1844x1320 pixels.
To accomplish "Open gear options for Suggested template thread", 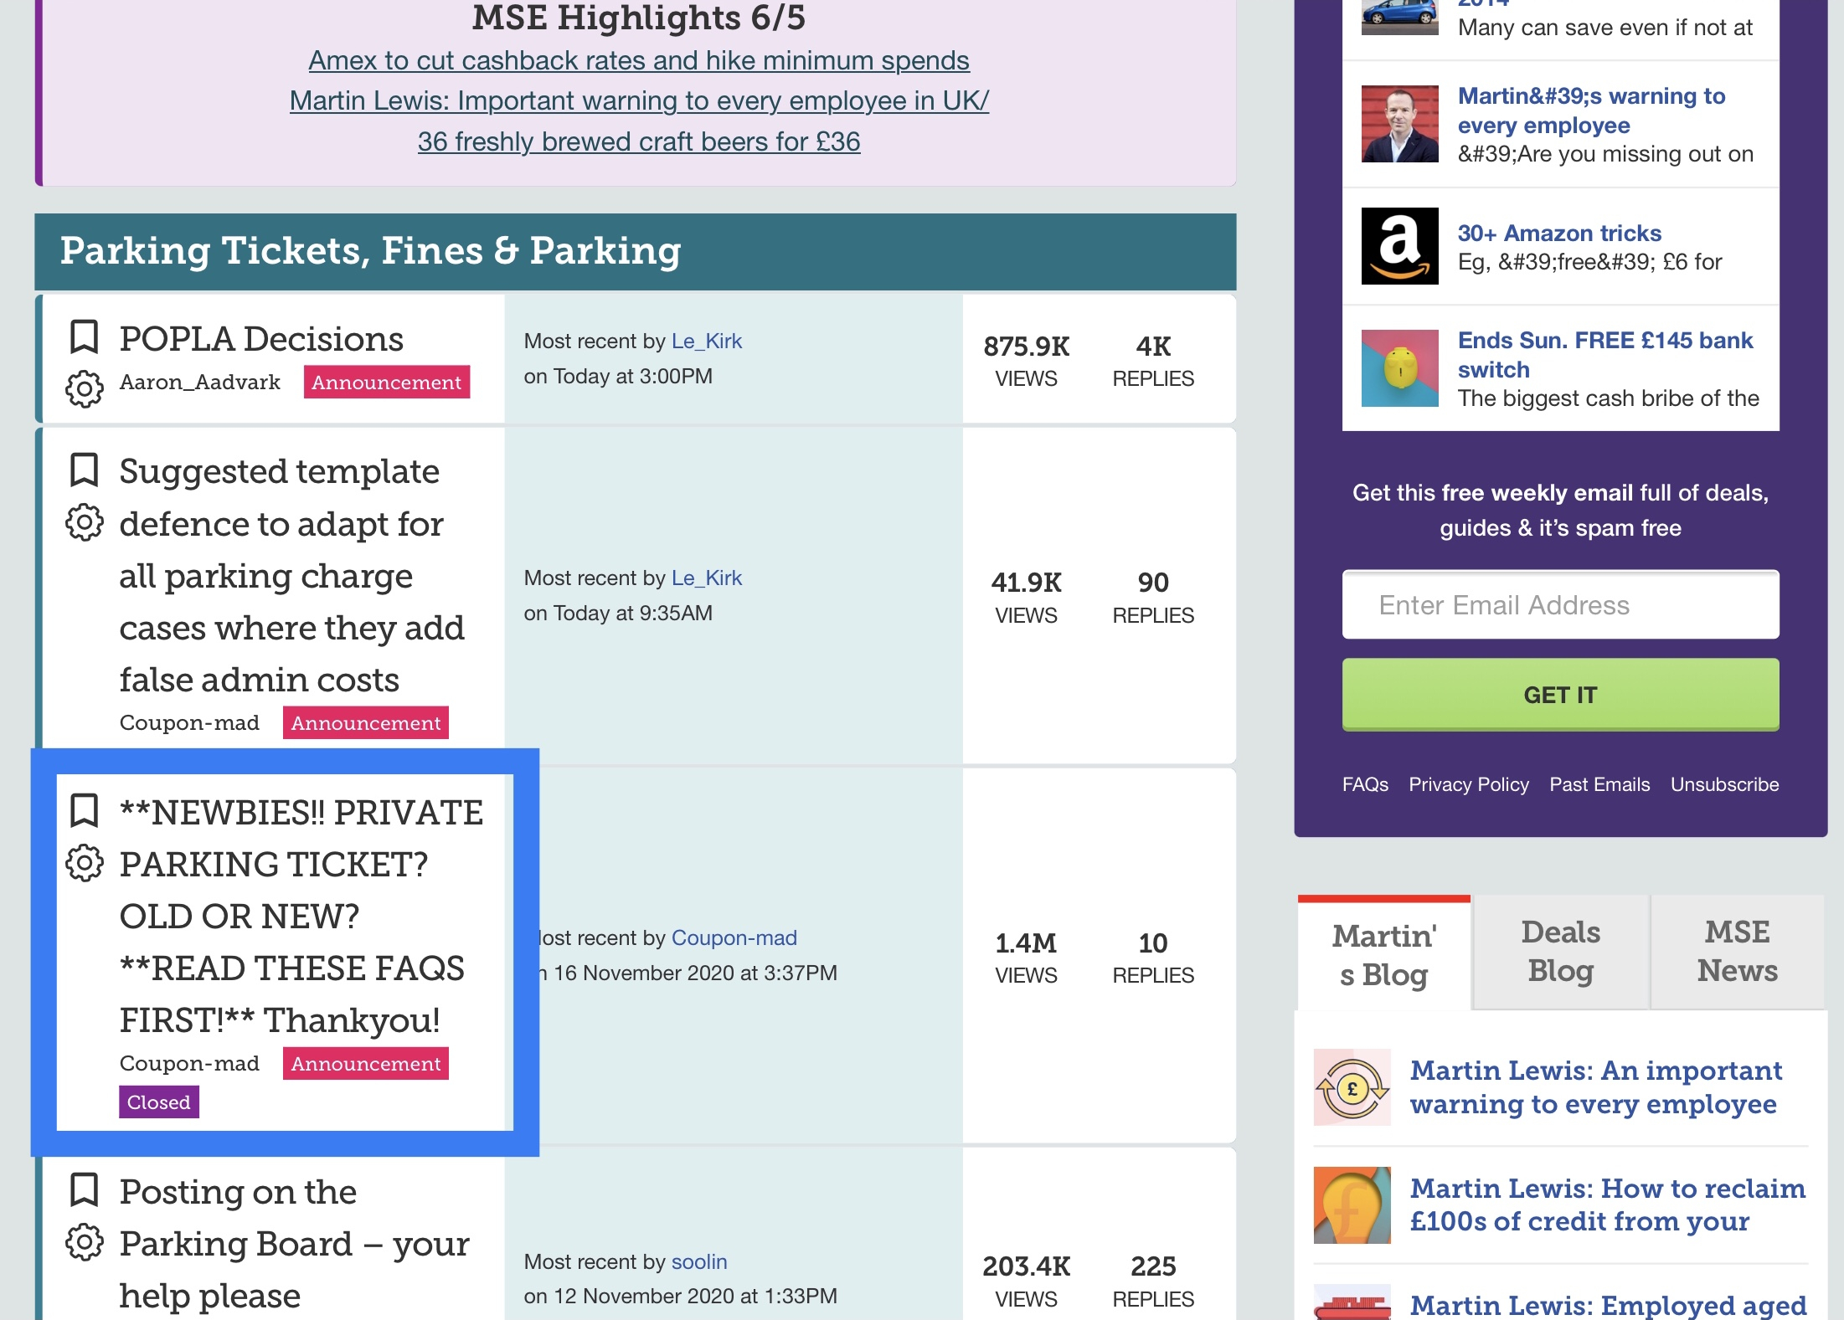I will tap(84, 522).
